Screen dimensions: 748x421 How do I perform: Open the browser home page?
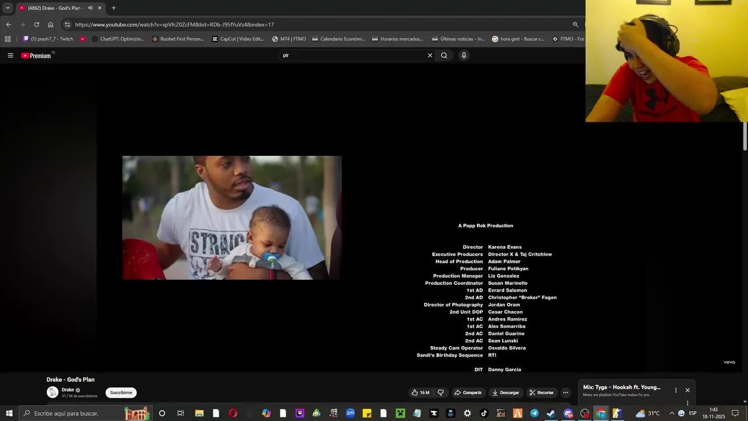[x=51, y=25]
